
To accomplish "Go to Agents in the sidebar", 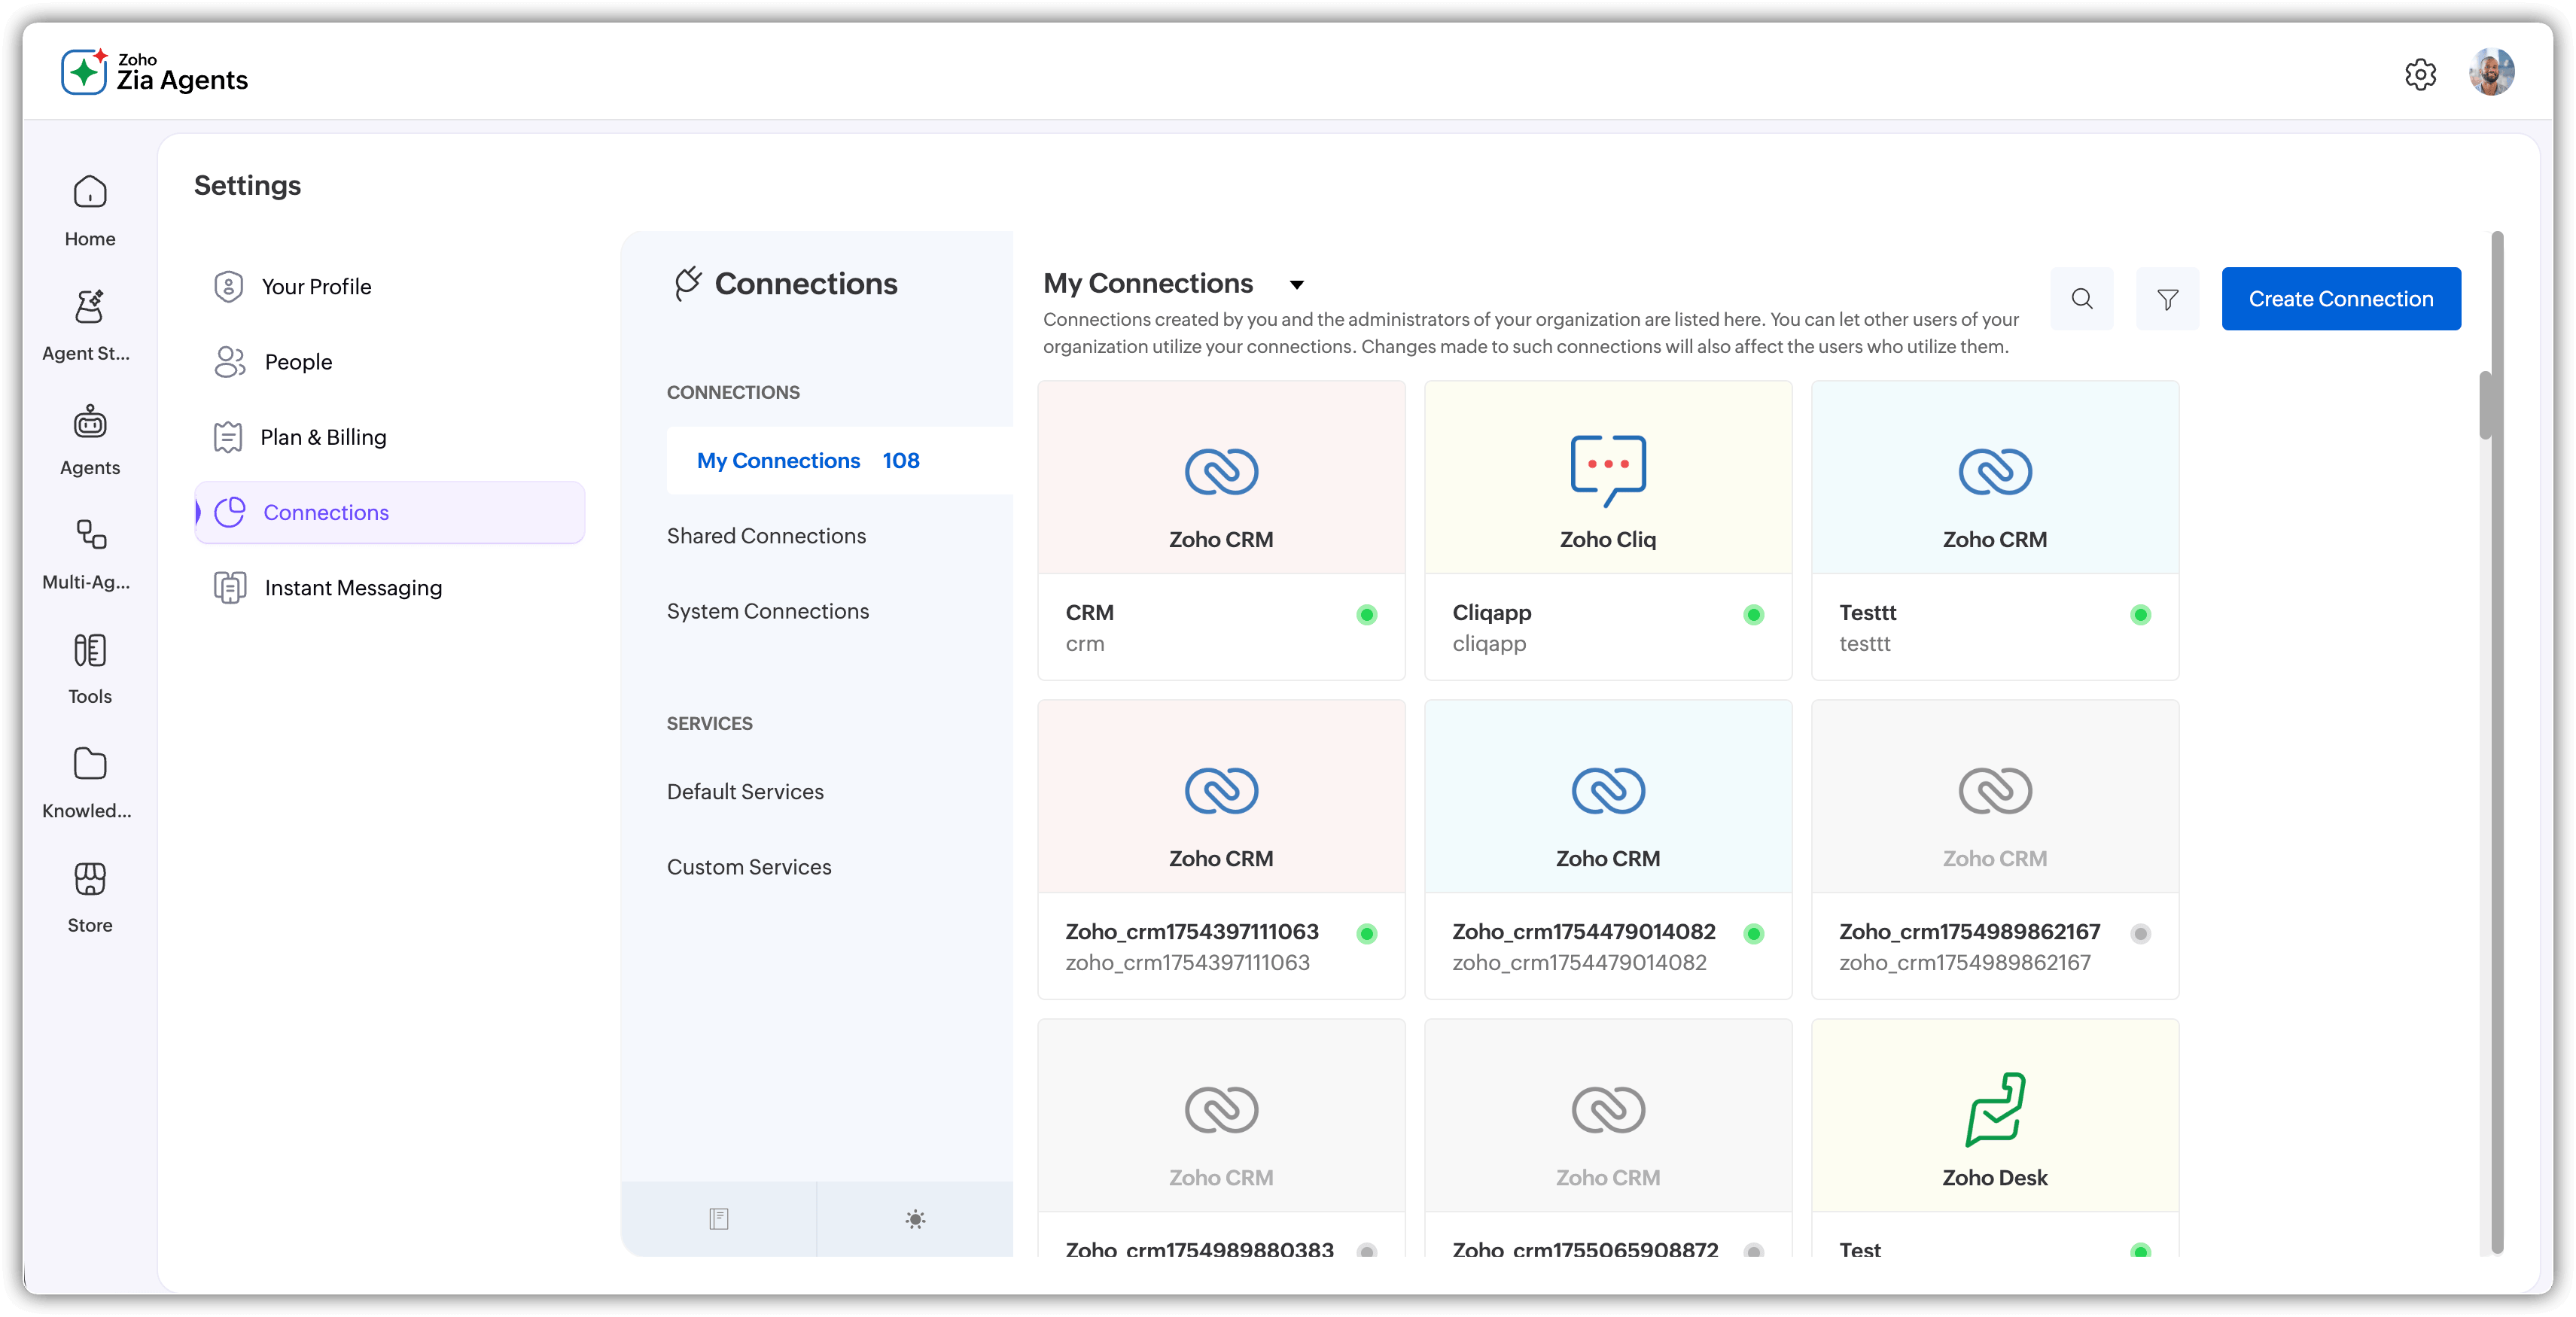I will coord(90,422).
